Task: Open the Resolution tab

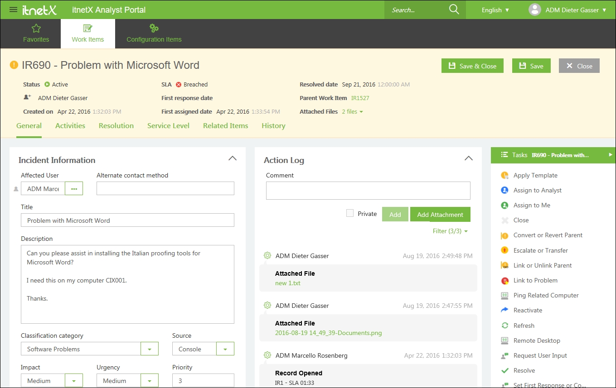Action: pos(116,126)
